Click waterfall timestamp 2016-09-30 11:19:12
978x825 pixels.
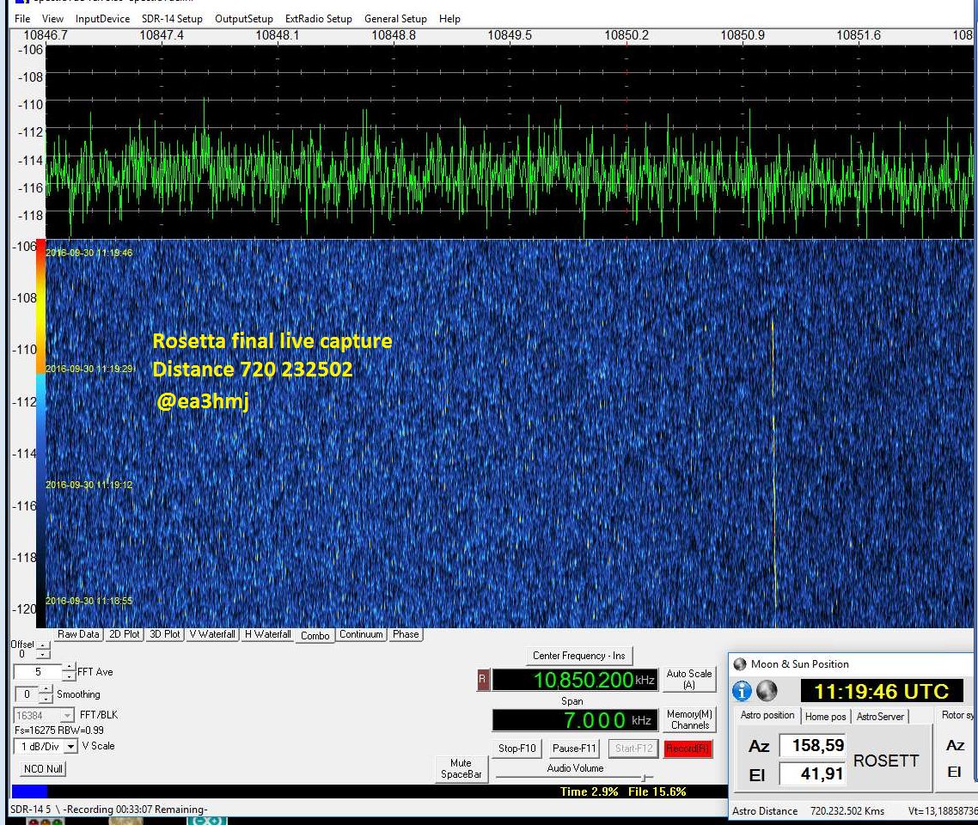click(x=89, y=485)
